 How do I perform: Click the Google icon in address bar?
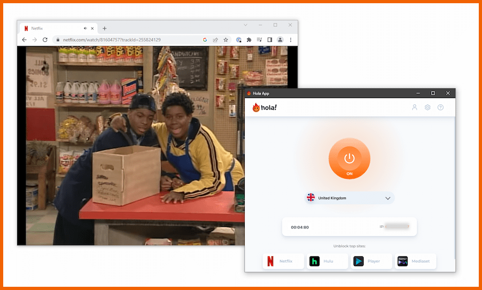(x=205, y=40)
